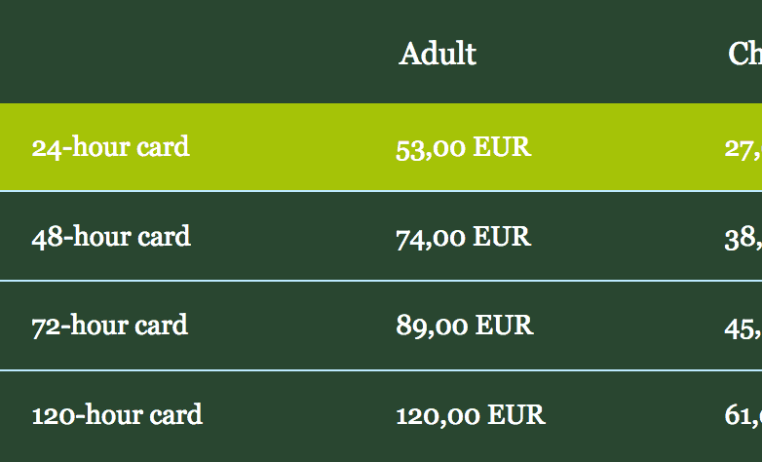Select the 72-hour card row label

click(x=110, y=326)
